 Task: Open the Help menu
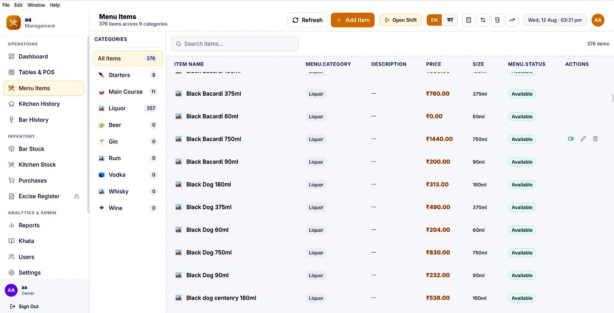point(55,5)
